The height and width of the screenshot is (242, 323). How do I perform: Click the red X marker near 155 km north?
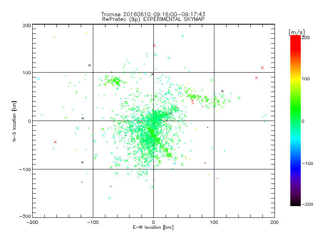154,46
